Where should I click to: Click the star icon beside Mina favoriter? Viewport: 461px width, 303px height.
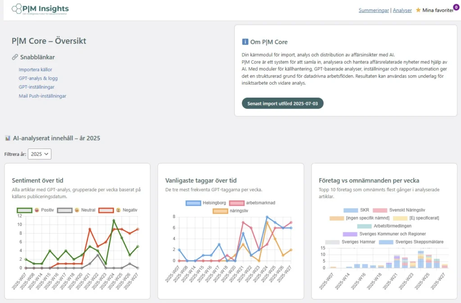point(418,10)
